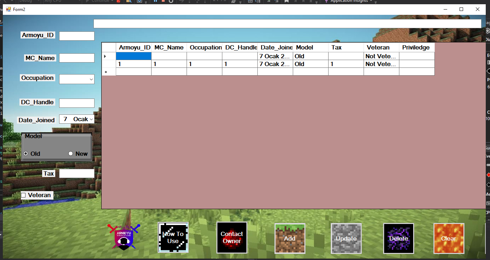Select the Occupation cell containing 1
The width and height of the screenshot is (490, 260).
205,64
